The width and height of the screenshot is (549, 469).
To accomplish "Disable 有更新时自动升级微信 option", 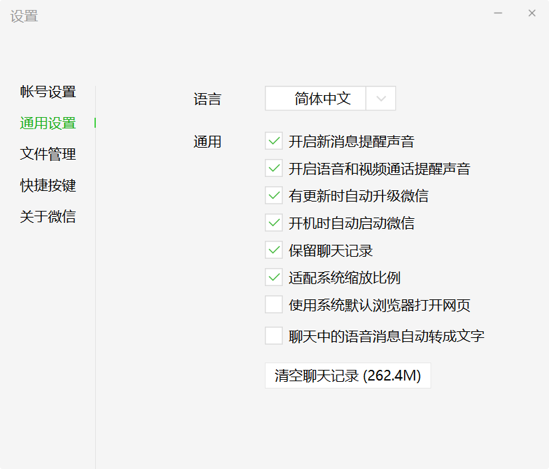I will pyautogui.click(x=274, y=196).
